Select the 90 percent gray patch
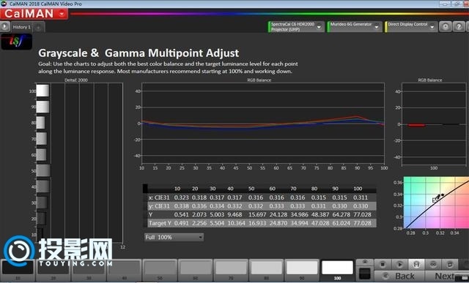The height and width of the screenshot is (283, 469). [302, 270]
